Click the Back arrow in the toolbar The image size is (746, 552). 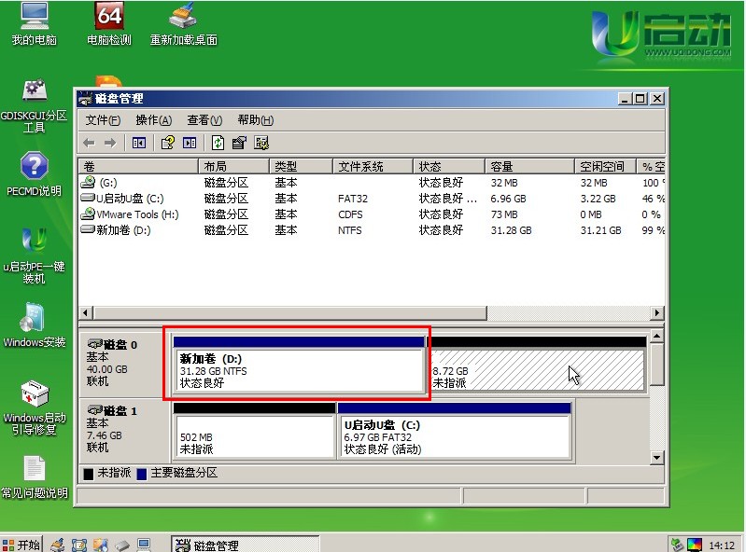coord(89,143)
